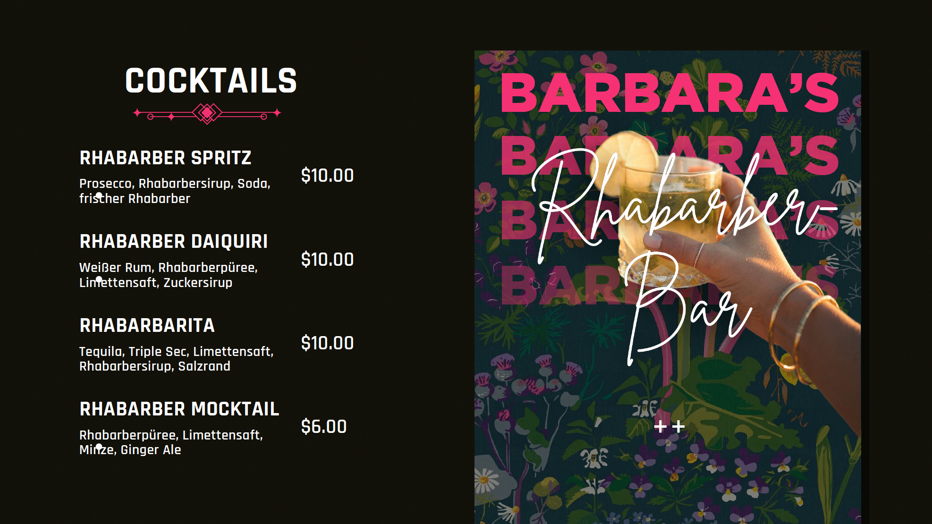The image size is (932, 524).
Task: Click the white double plus signs icon
Action: point(669,427)
